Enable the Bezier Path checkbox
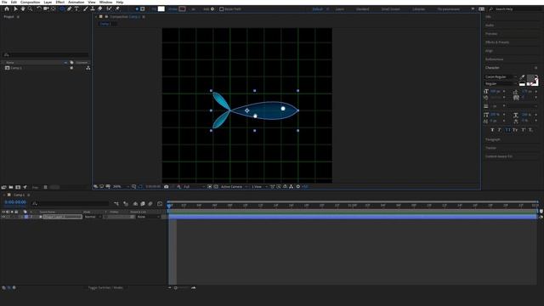The width and height of the screenshot is (544, 306). pos(221,9)
